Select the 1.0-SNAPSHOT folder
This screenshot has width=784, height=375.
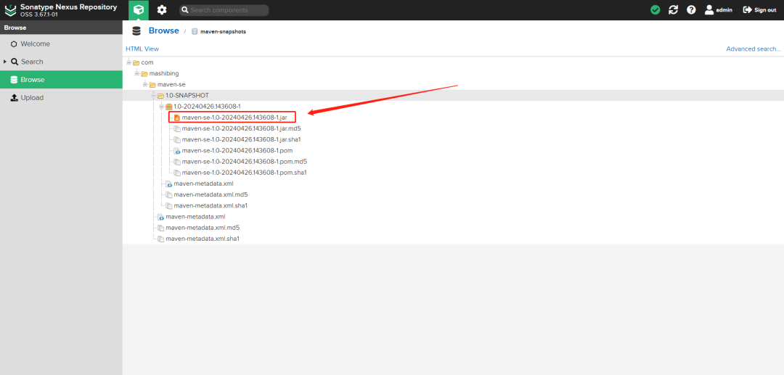(x=187, y=95)
